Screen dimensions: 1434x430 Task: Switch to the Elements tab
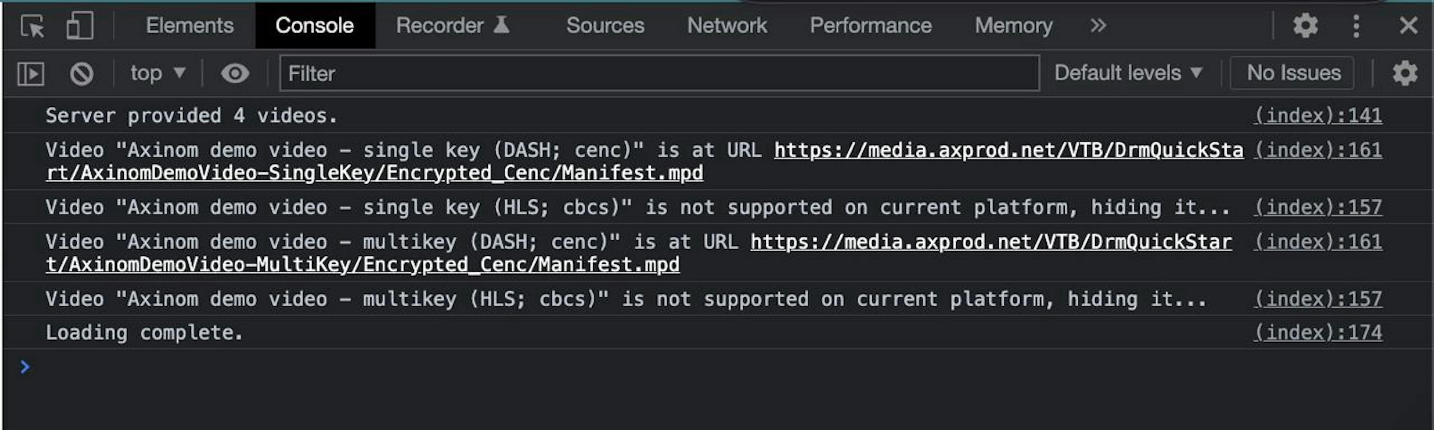click(x=189, y=26)
